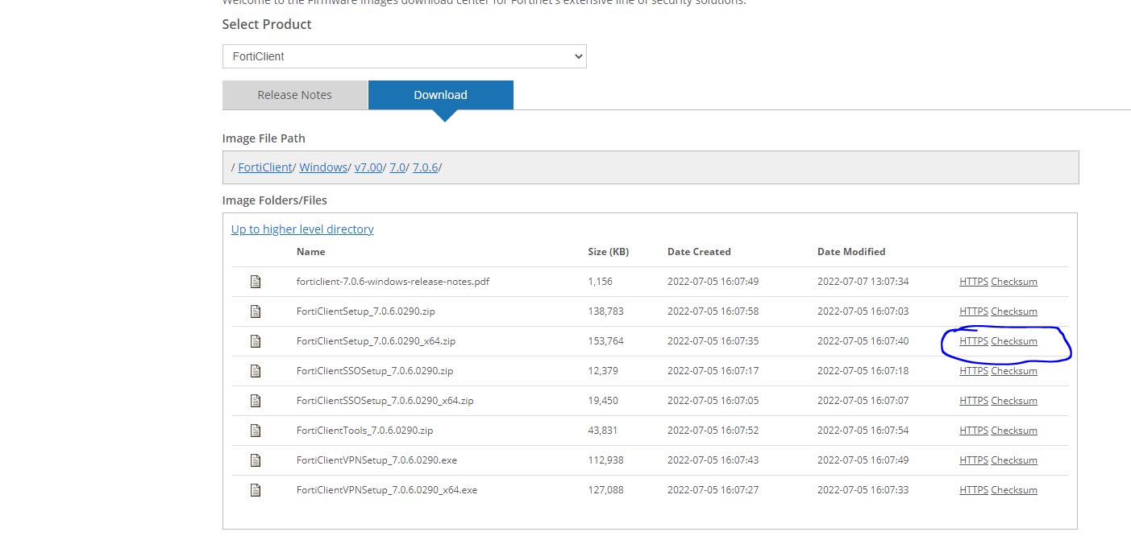Click the file icon for FortiClientSSOSetup_7.0.6.0290_x64.zip
The width and height of the screenshot is (1131, 536).
pyautogui.click(x=256, y=401)
